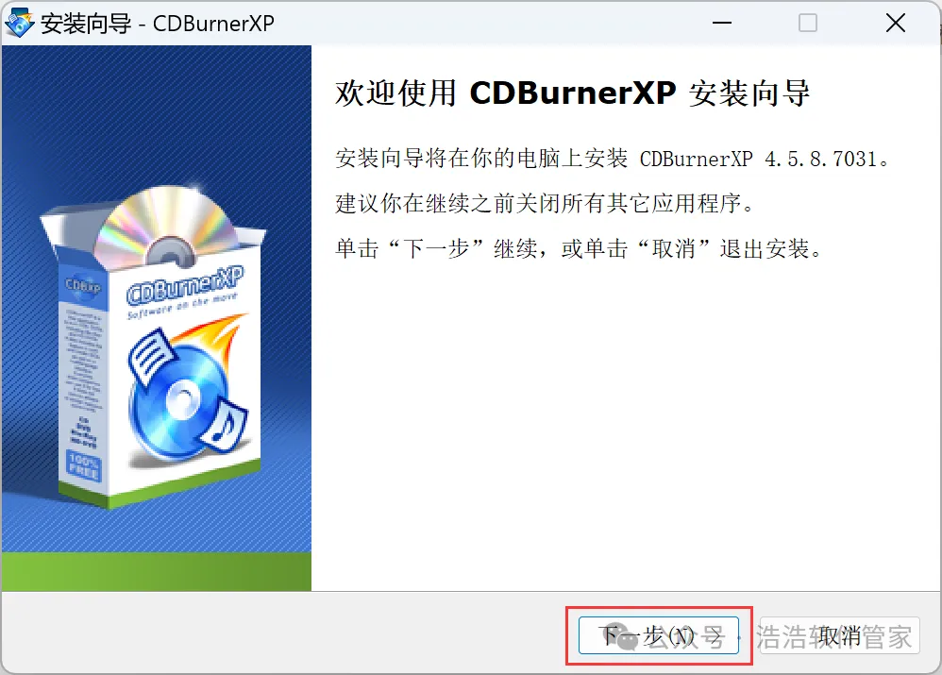
Task: Click the version 4.5.8.7031 text line
Action: (x=613, y=159)
